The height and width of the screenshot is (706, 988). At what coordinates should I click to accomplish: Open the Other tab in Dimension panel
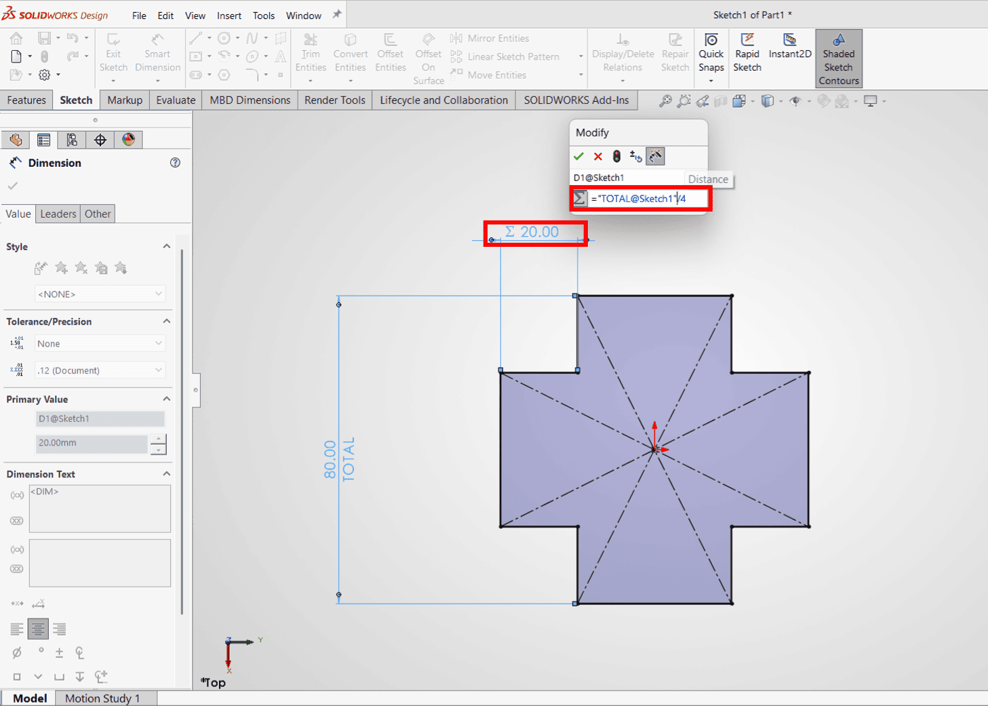point(98,214)
